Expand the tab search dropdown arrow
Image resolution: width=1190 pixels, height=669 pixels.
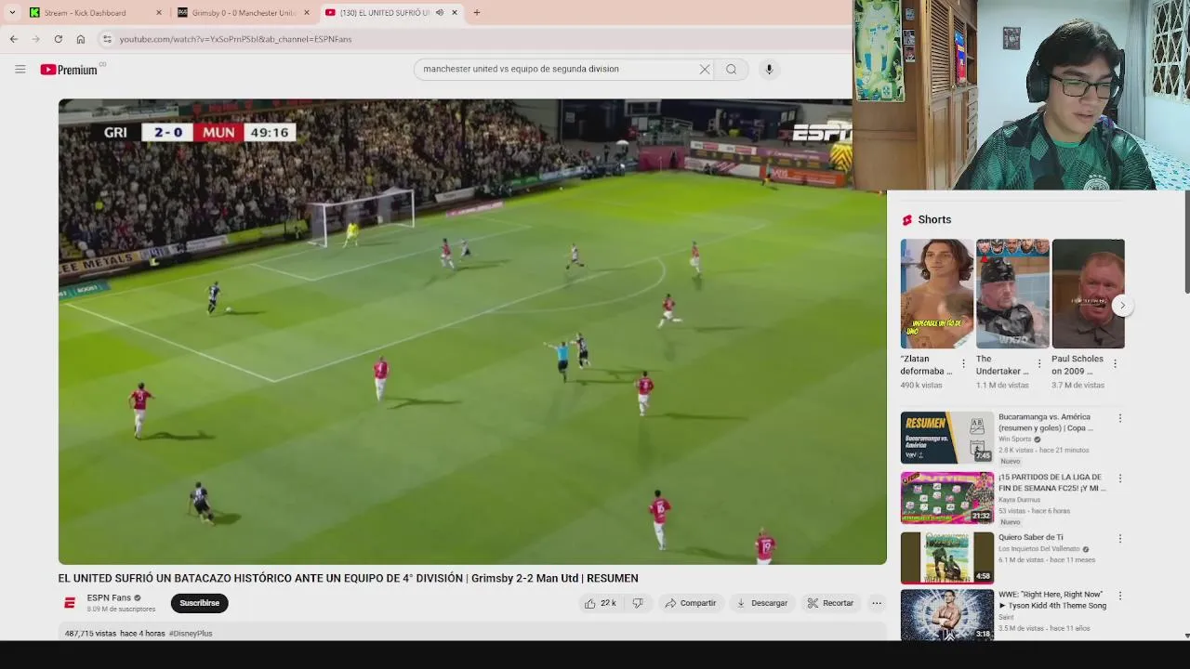(x=12, y=13)
